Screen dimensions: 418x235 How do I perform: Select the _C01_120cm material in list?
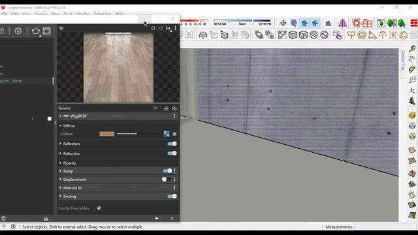[26, 81]
